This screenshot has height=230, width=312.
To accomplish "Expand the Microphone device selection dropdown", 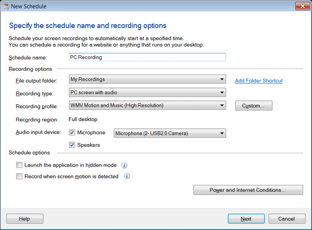I will (170, 133).
